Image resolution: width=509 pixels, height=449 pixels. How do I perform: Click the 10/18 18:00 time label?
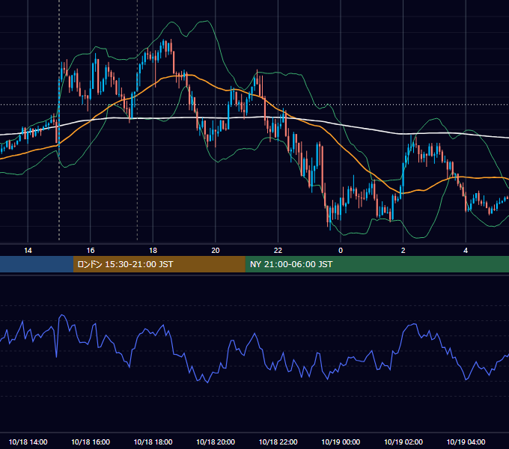pyautogui.click(x=153, y=442)
